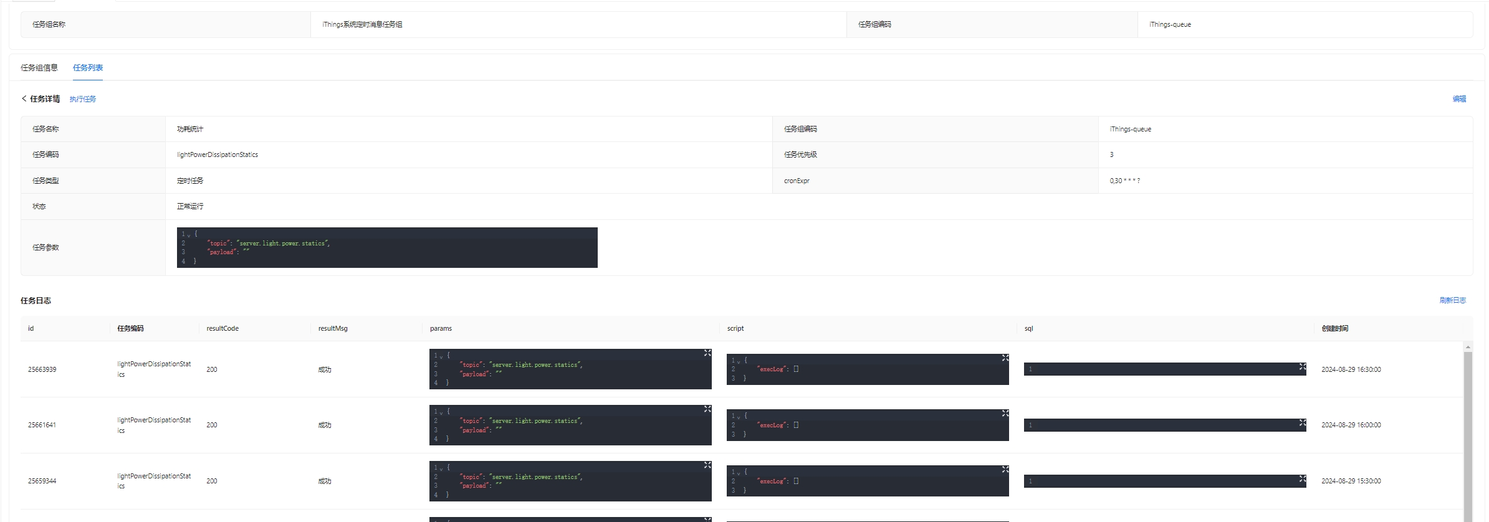1489x522 pixels.
Task: Maximize sql editor in the 15:30:00 log row
Action: [1302, 479]
